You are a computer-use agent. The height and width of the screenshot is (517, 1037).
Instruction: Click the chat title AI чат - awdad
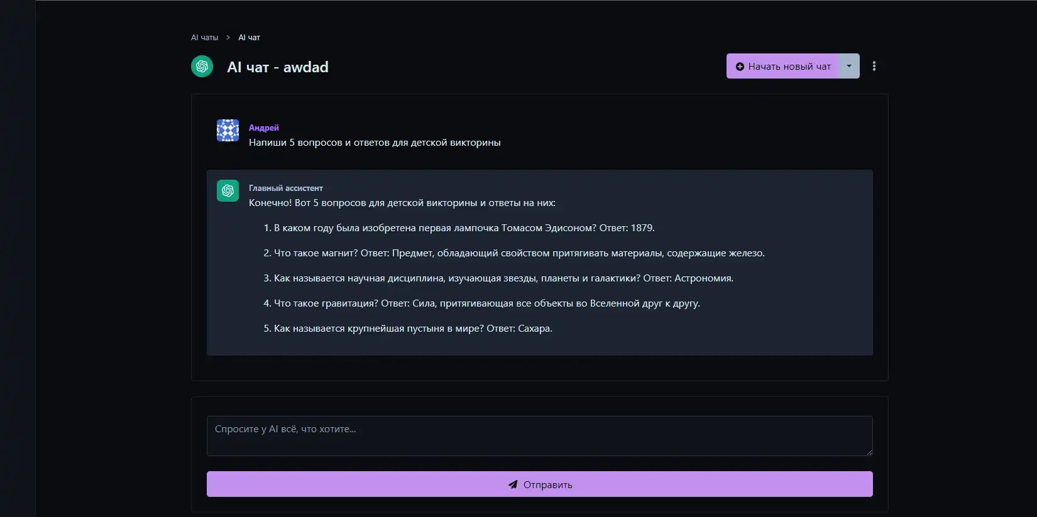click(x=277, y=67)
